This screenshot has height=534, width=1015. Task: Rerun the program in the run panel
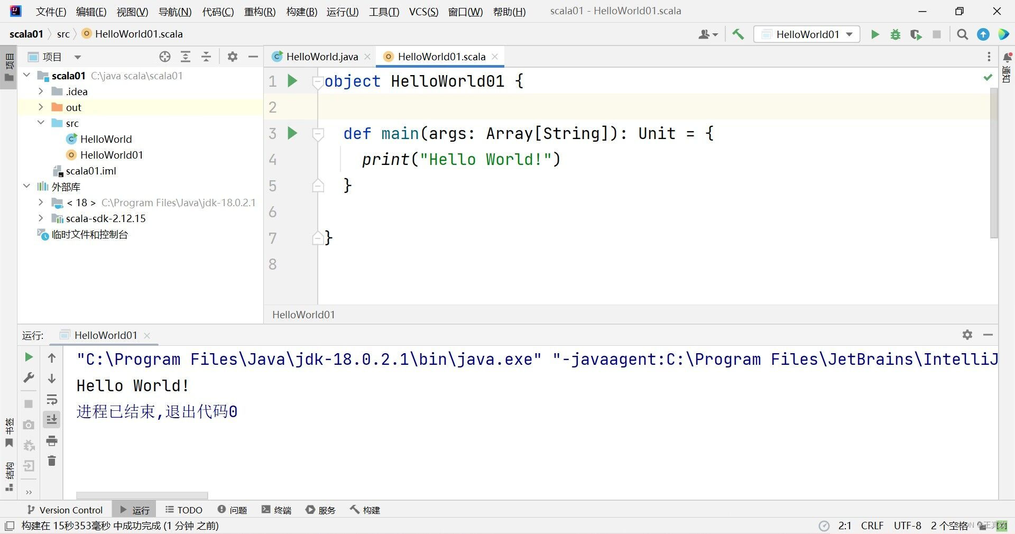(x=29, y=357)
